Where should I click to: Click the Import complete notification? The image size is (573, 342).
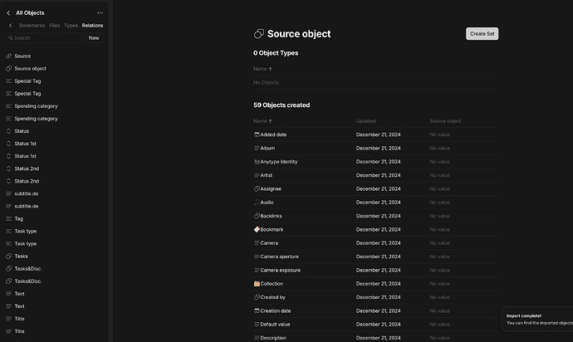point(537,319)
